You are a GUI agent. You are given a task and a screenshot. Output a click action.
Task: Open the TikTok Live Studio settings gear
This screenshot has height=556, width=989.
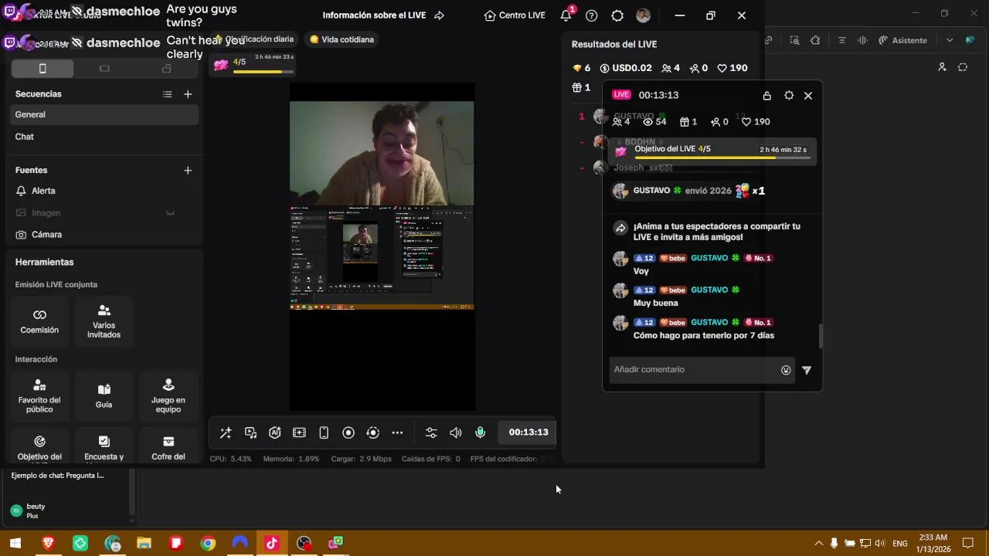pyautogui.click(x=617, y=15)
